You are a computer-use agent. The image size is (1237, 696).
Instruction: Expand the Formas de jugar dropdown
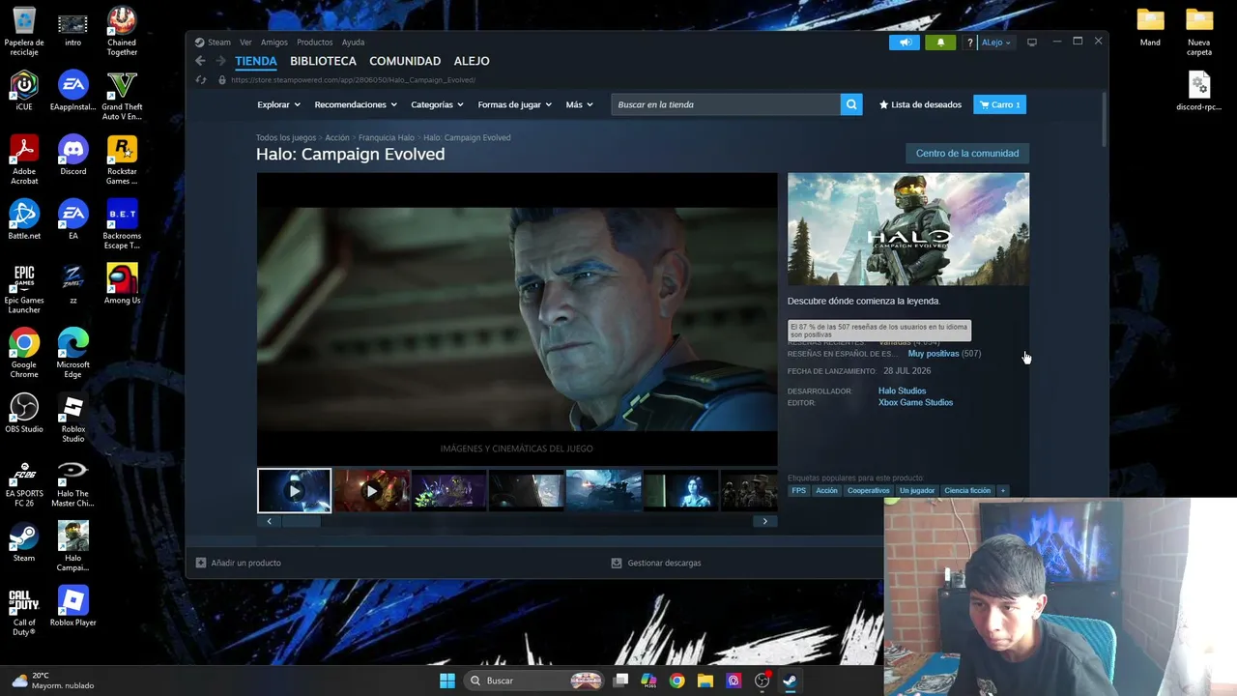click(x=514, y=104)
